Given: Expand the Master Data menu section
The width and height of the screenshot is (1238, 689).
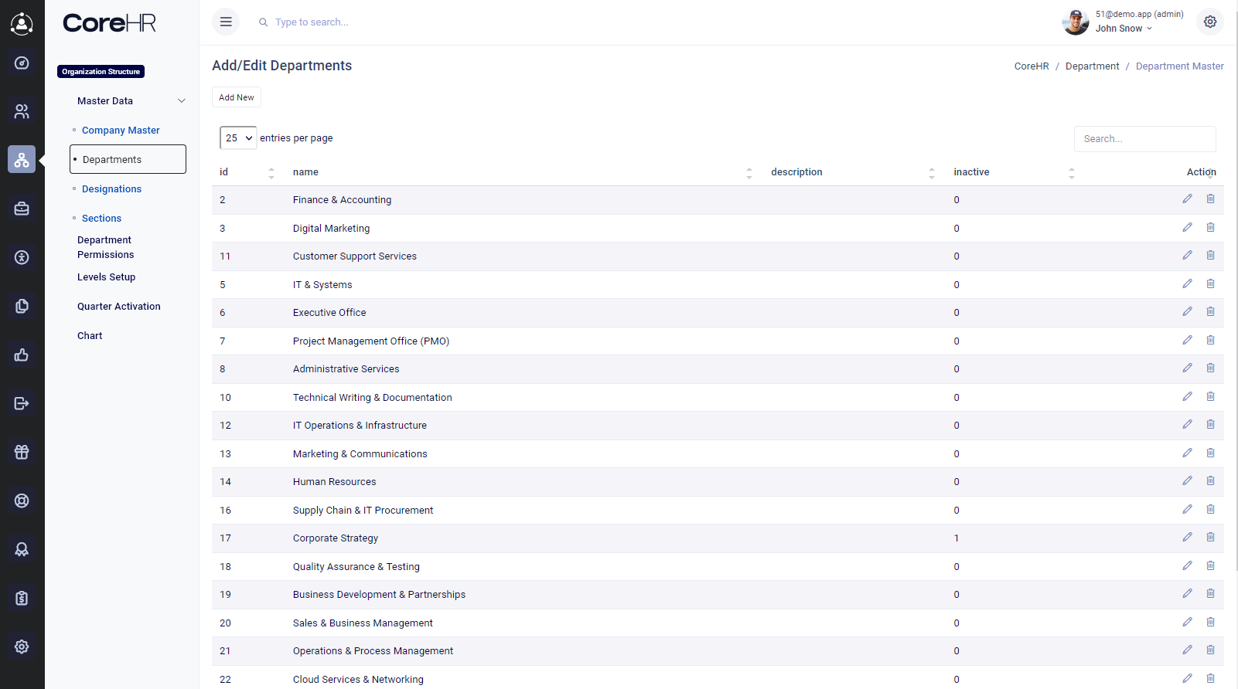Looking at the screenshot, I should tap(130, 101).
